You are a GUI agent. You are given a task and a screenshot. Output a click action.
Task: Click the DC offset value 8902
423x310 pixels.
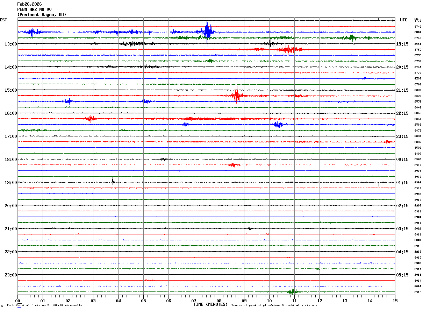pyautogui.click(x=418, y=165)
